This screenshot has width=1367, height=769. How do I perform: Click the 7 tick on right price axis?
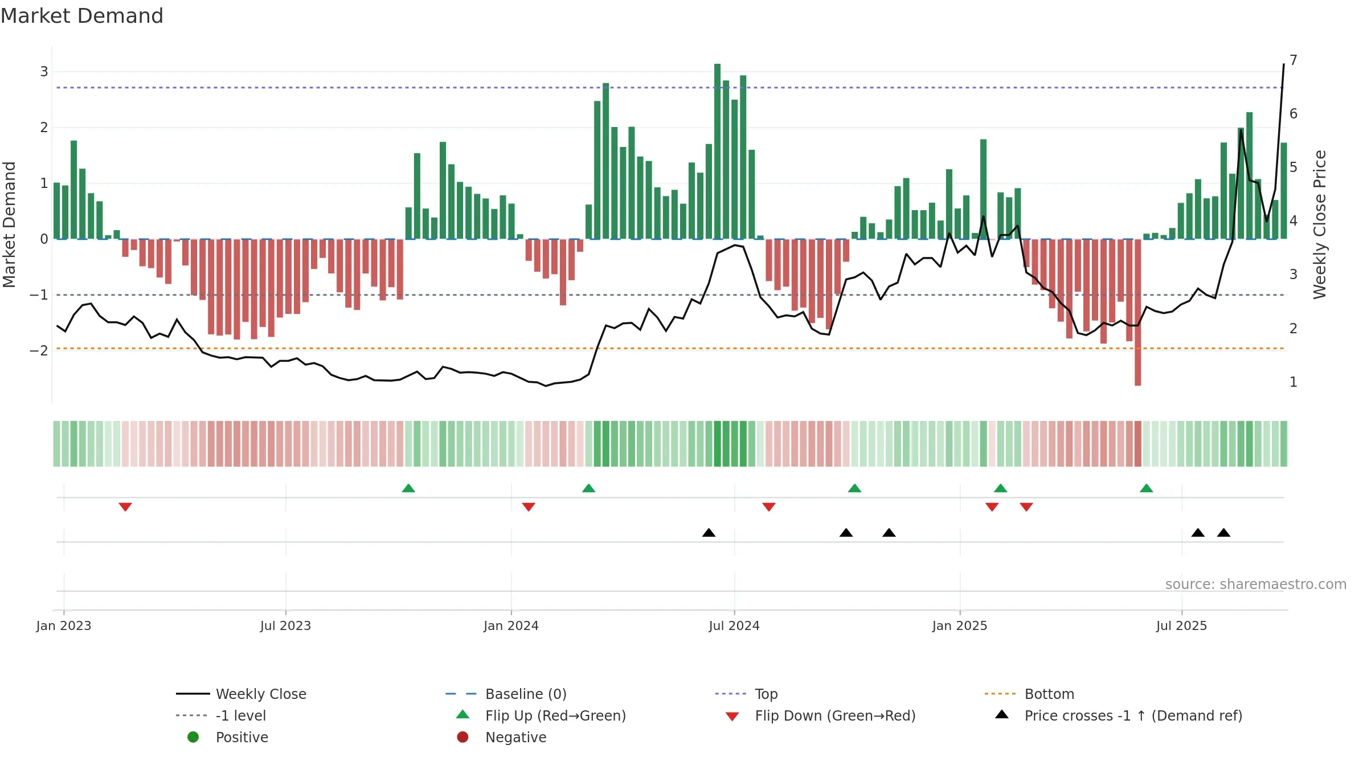click(1294, 60)
